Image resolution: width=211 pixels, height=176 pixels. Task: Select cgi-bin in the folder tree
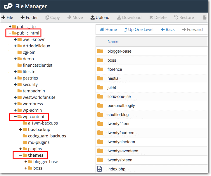[29, 52]
